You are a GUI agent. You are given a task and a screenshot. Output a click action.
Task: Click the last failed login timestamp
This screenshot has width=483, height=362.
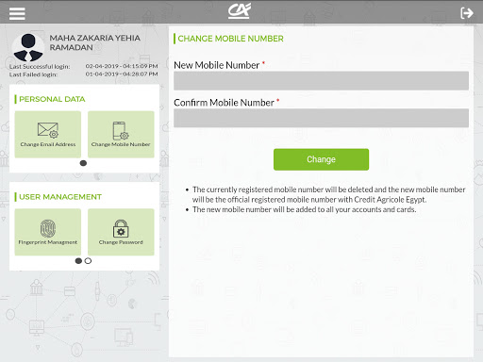point(122,74)
